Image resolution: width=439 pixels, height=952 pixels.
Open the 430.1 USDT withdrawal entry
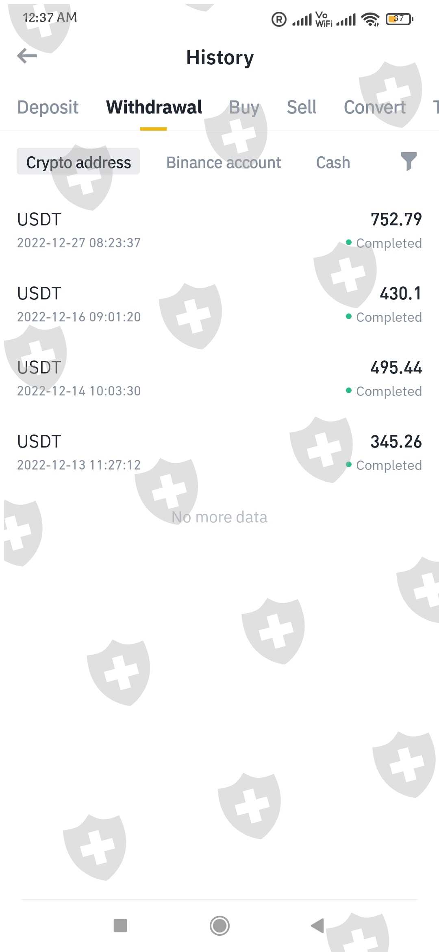219,304
